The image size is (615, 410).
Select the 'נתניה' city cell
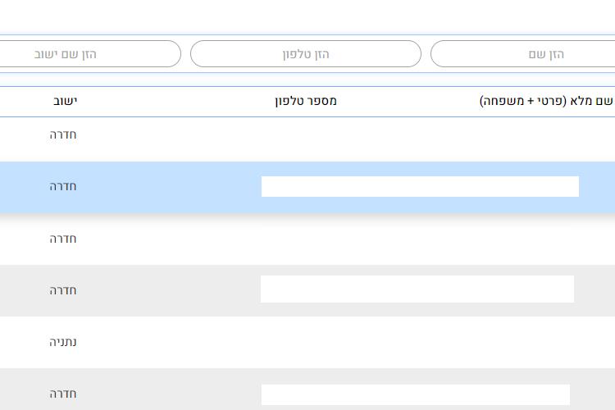tap(63, 342)
